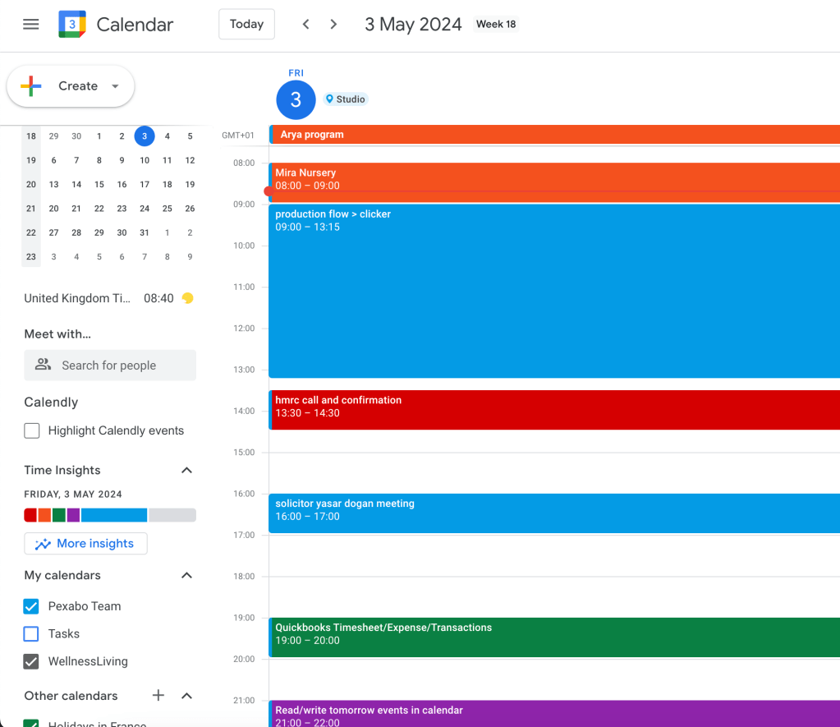Select 15 May in mini calendar

click(99, 185)
